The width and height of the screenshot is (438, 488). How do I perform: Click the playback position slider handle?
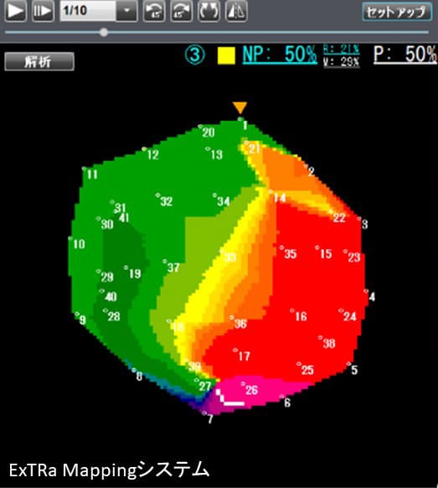tap(104, 32)
